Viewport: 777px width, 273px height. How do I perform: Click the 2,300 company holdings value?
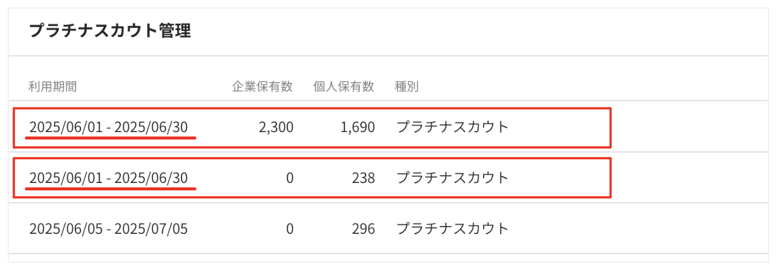pyautogui.click(x=276, y=128)
